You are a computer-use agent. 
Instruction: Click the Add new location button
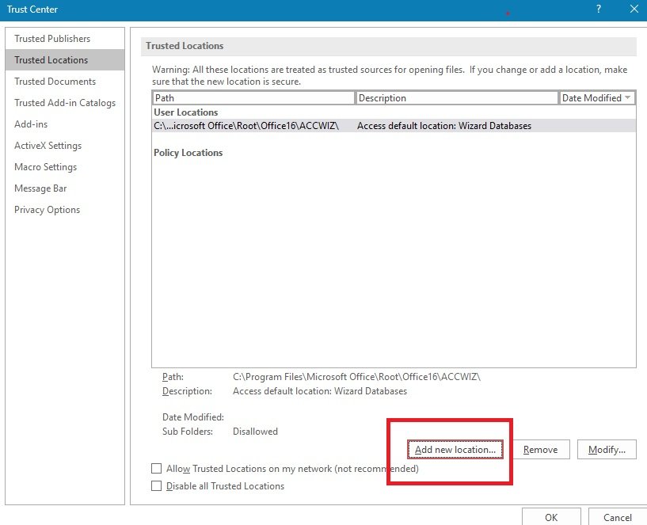455,450
